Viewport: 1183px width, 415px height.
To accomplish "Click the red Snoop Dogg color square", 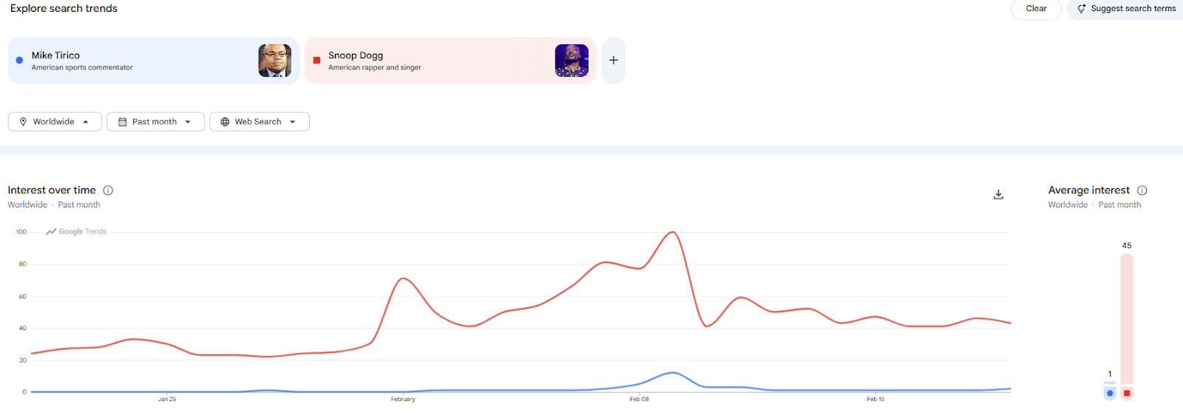I will 316,61.
